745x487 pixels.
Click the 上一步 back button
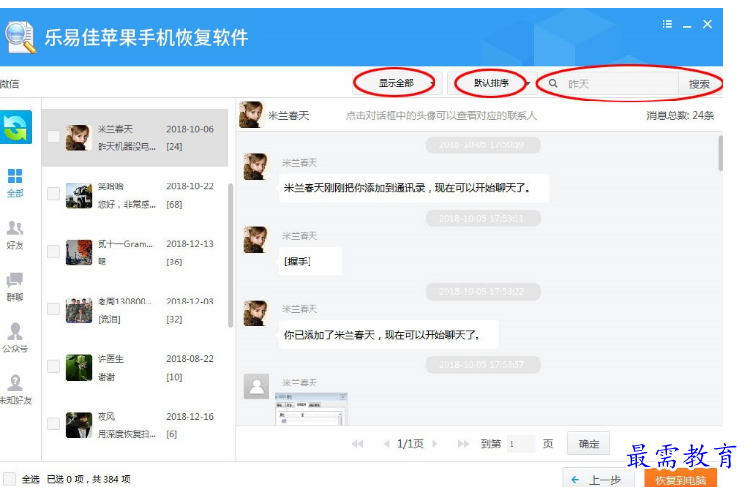pos(599,479)
